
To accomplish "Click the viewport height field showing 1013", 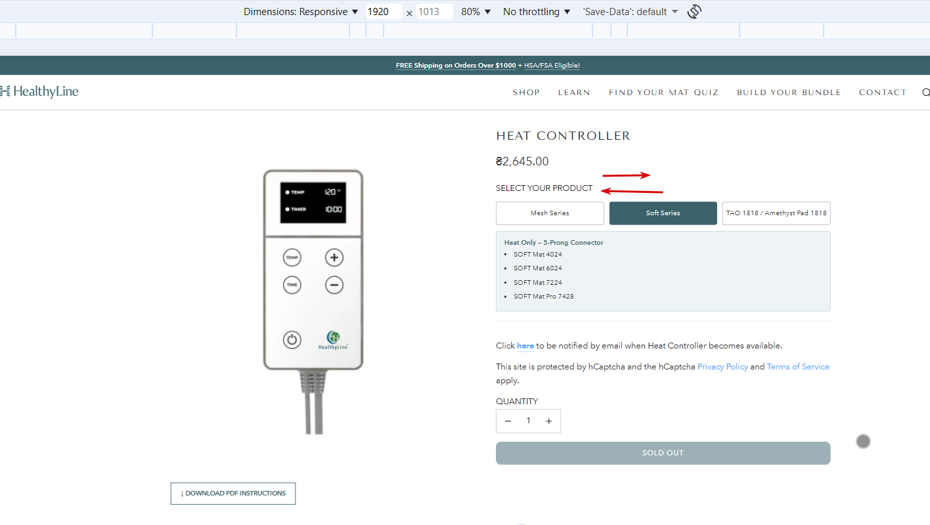I will pos(435,12).
